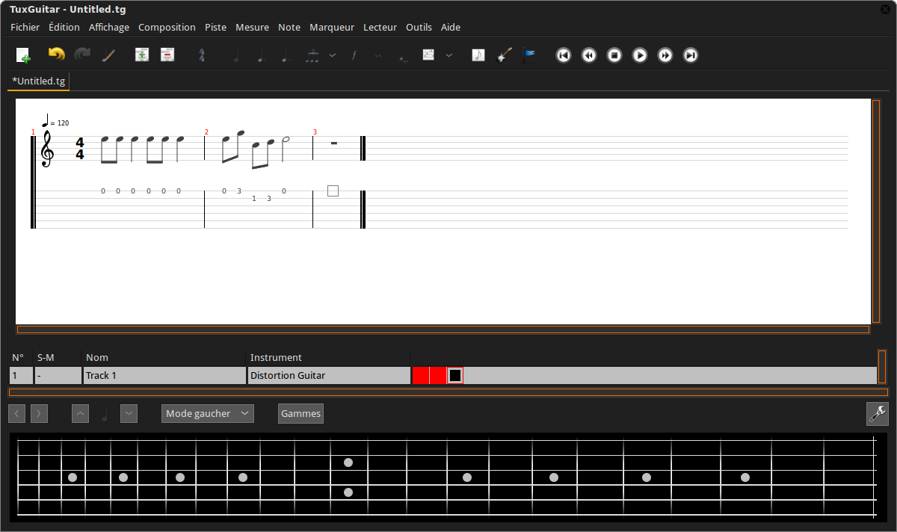Click the chord diagram icon
Screen dimensions: 897x532
428,55
